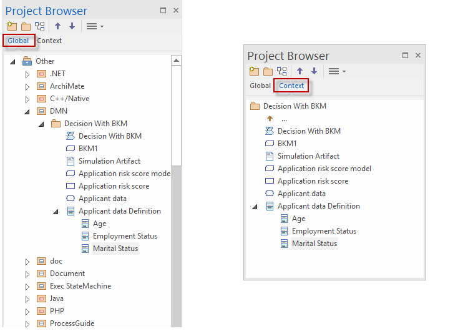Select BKM1 element in Context tree
Screen dimensions: 468x331
287,144
